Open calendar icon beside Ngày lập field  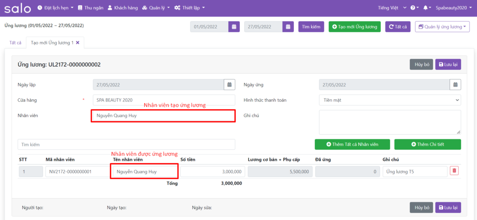point(229,85)
